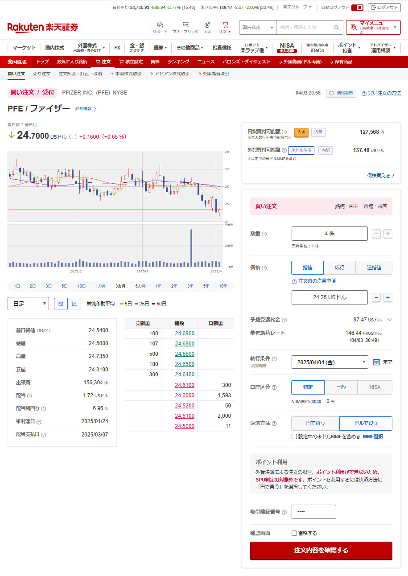
Task: Switch to line chart icon
Action: click(74, 304)
